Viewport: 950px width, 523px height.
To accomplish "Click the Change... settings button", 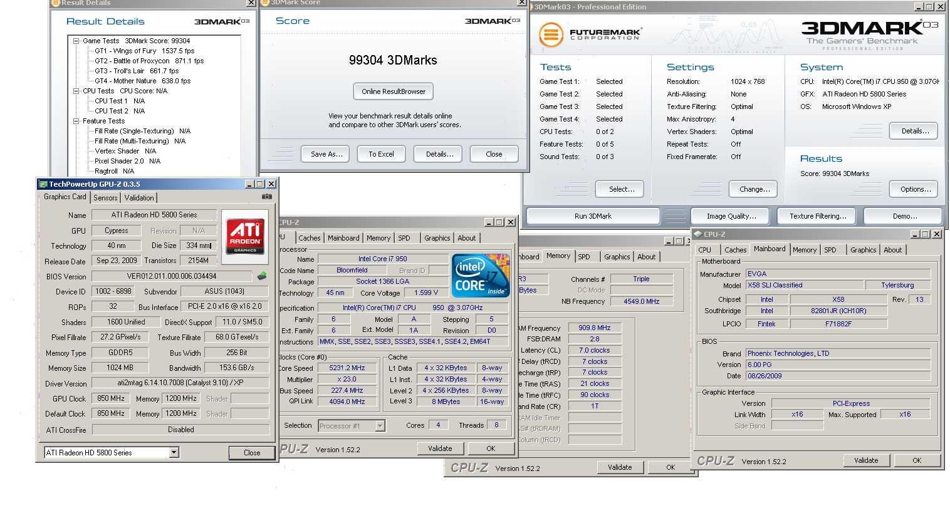I will (754, 189).
